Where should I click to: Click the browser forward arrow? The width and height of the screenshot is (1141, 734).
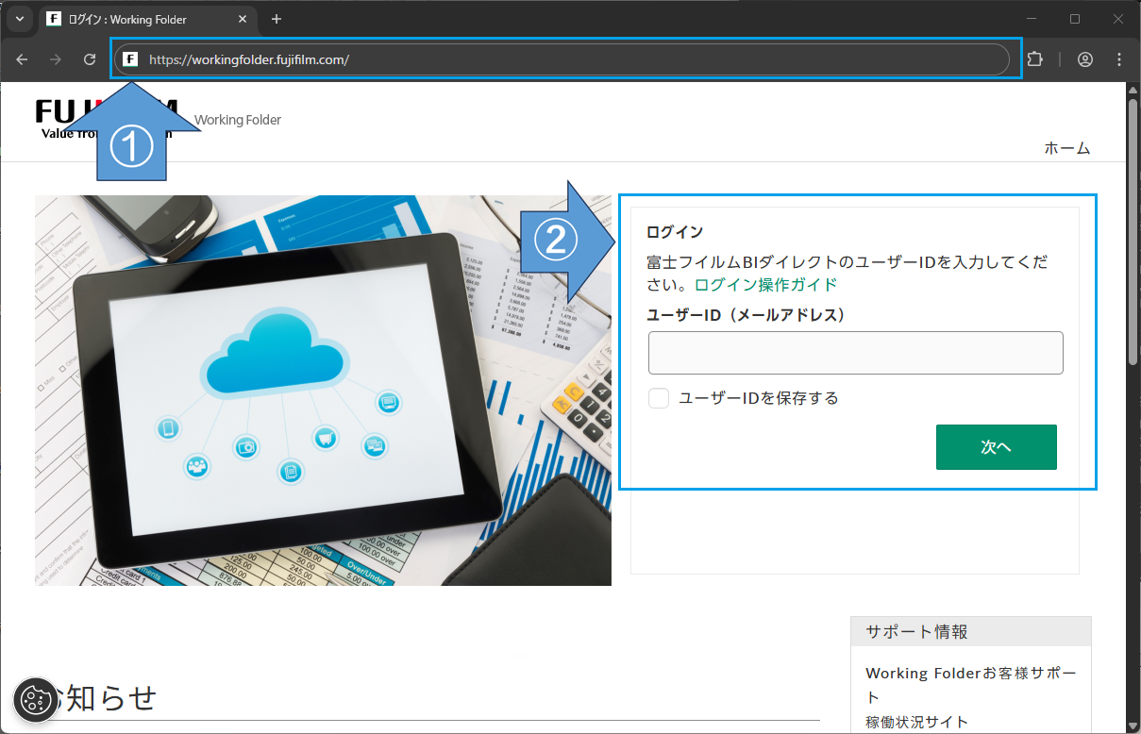click(x=56, y=59)
